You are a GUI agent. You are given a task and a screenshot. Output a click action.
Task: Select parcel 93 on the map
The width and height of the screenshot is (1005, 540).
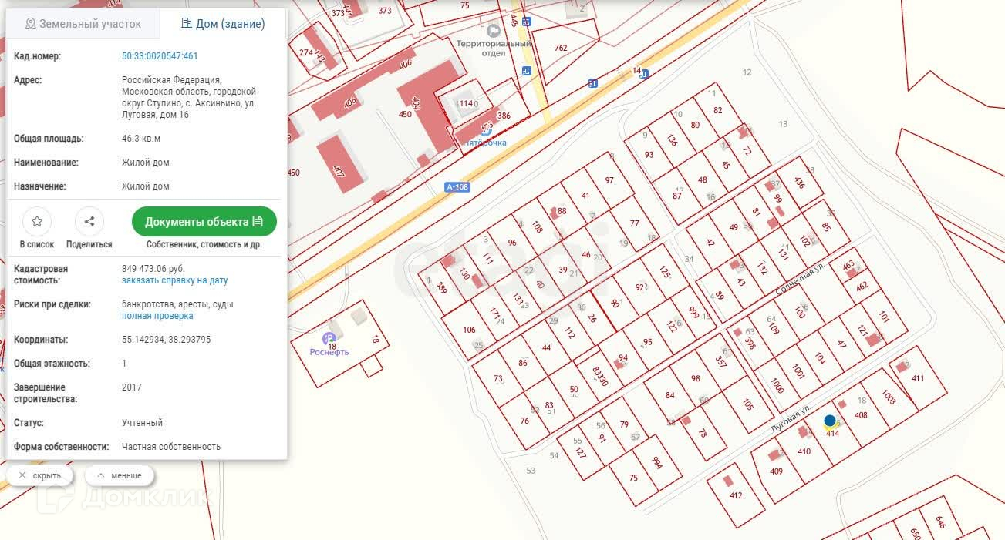tap(649, 155)
